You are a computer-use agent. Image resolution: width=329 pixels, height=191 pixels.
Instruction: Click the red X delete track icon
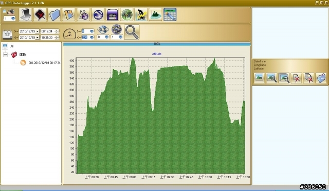coord(40,15)
